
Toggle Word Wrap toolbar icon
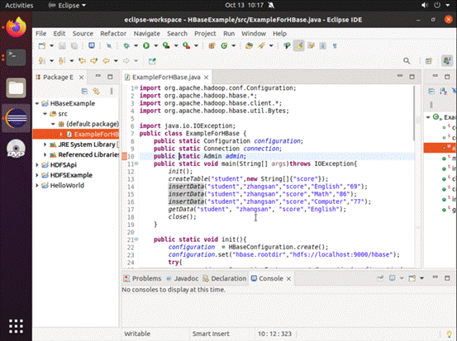point(311,45)
